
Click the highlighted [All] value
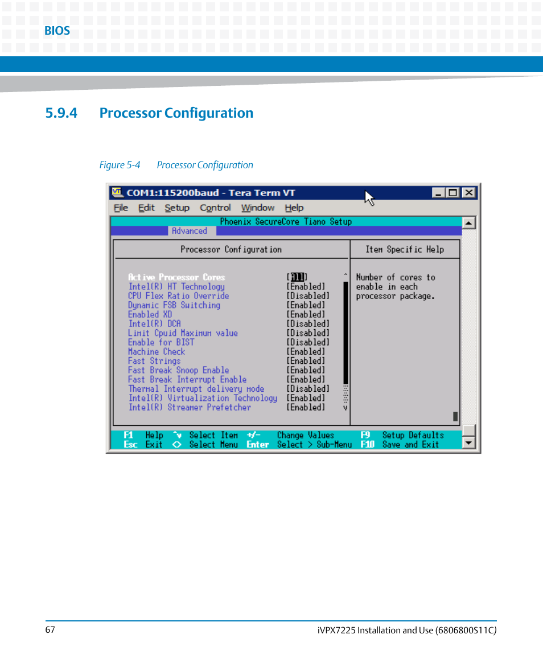(297, 277)
